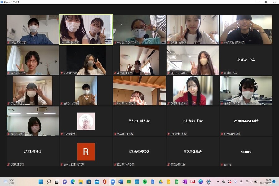This screenshot has height=186, width=279.
Task: Open File Explorer from the taskbar
Action: [x=81, y=182]
